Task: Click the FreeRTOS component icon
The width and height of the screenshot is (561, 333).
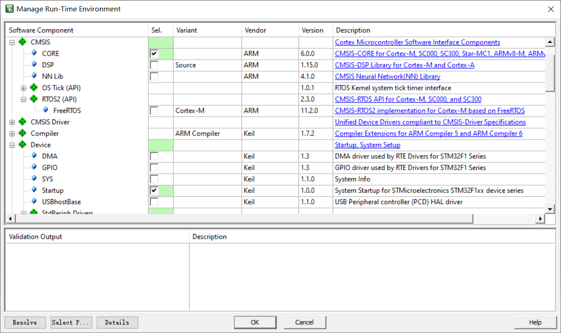Action: (x=45, y=110)
